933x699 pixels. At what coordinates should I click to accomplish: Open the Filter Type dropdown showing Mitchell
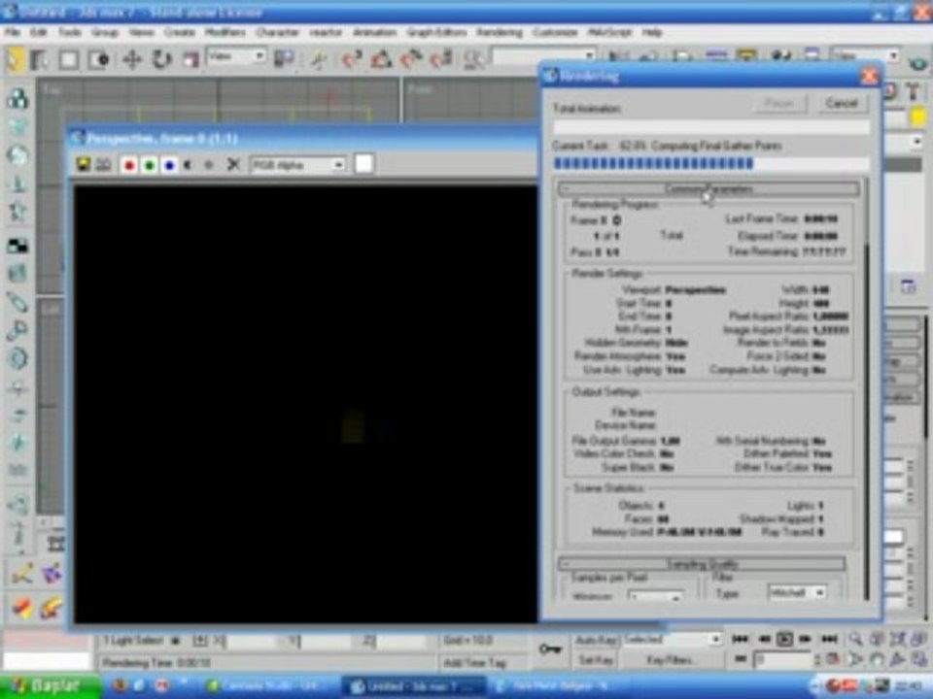point(797,592)
